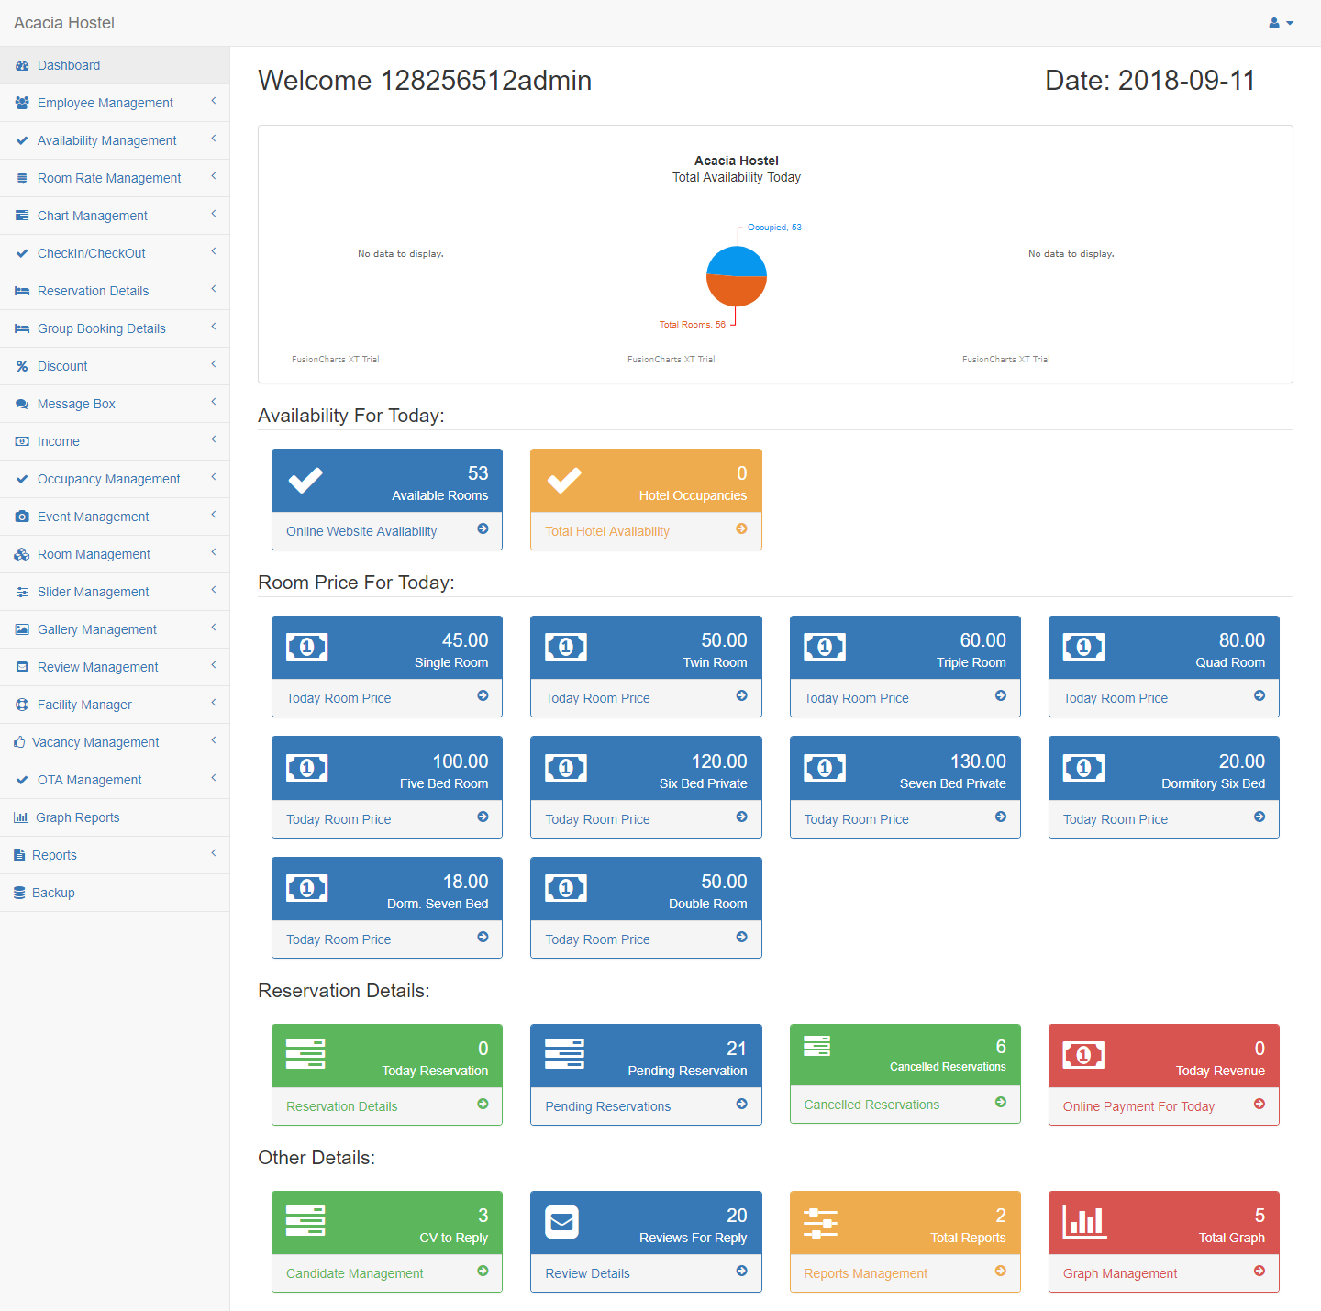Viewport: 1321px width, 1311px height.
Task: Click the Message Box chat bubbles icon
Action: [x=22, y=404]
